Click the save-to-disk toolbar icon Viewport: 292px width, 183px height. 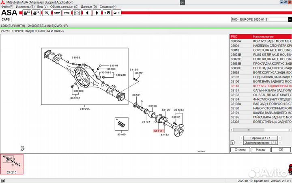coord(107,13)
